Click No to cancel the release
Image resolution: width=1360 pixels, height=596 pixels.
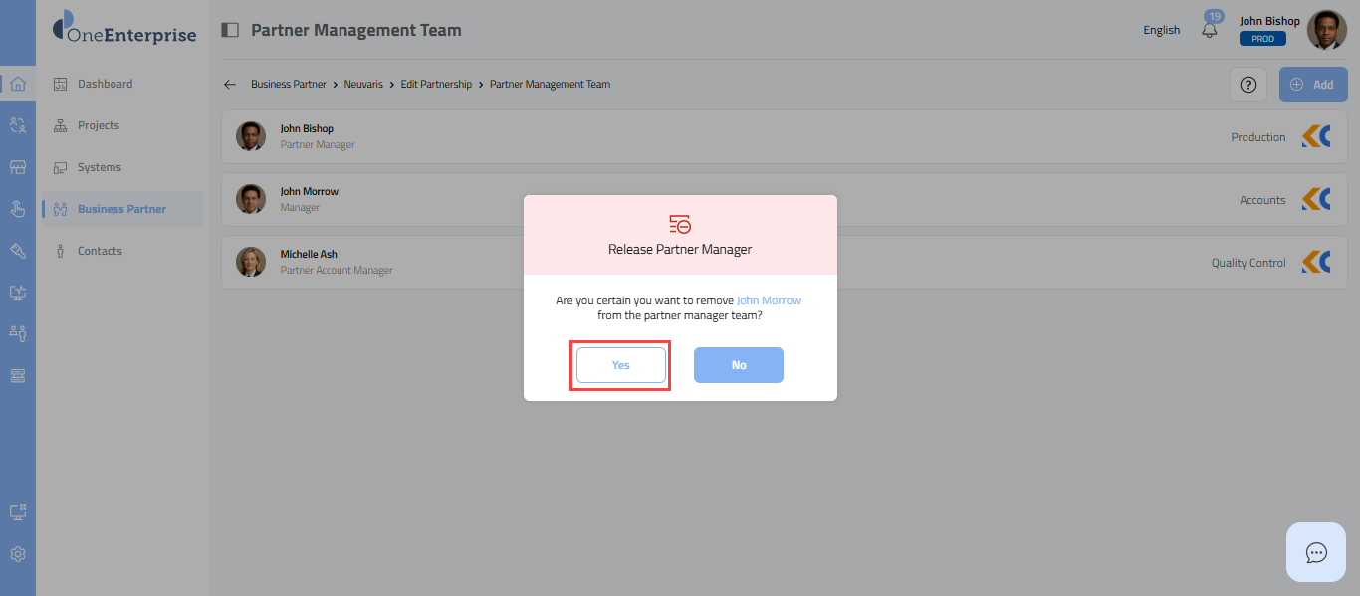[x=738, y=365]
